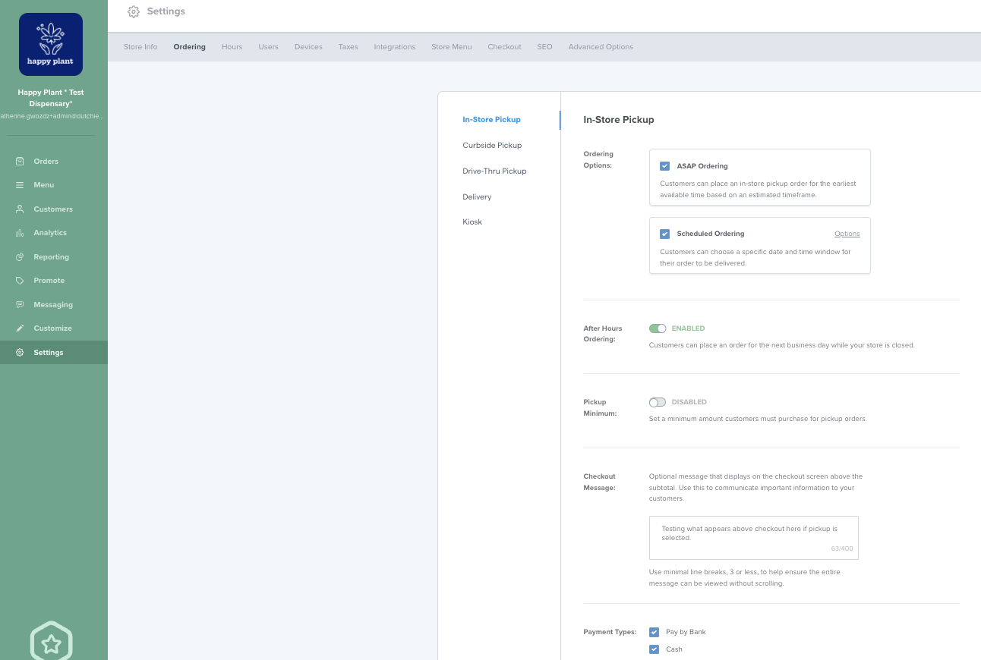The image size is (981, 660).
Task: Click the Customize pencil icon
Action: (x=20, y=328)
